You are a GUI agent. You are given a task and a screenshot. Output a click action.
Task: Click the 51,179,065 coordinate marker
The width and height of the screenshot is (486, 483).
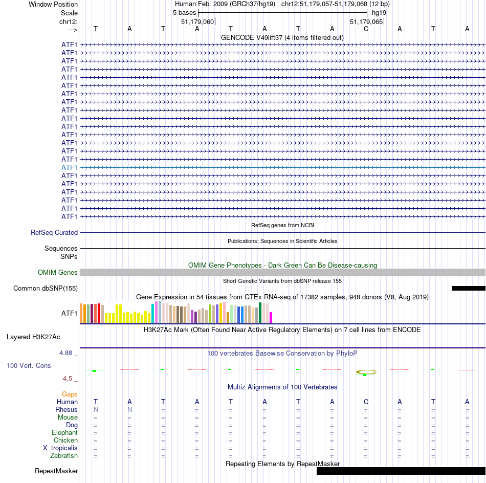pos(366,21)
